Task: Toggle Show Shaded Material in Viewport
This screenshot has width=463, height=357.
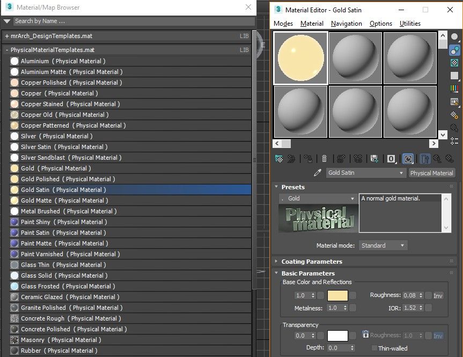Action: click(408, 159)
